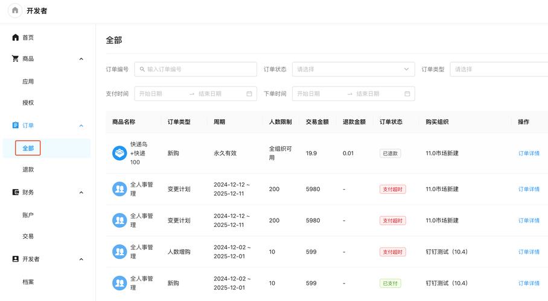Click the 已支付 status tag
This screenshot has width=548, height=301.
click(390, 283)
